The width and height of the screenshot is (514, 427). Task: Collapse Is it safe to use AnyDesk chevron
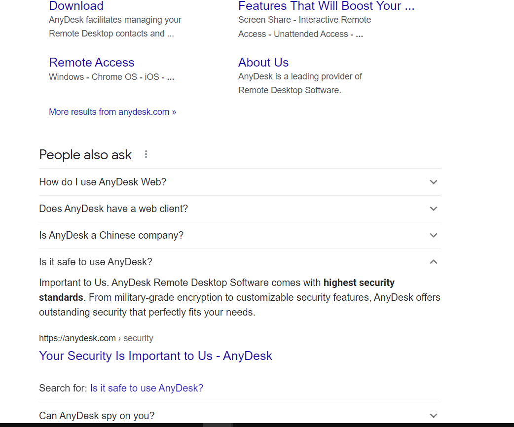point(434,261)
